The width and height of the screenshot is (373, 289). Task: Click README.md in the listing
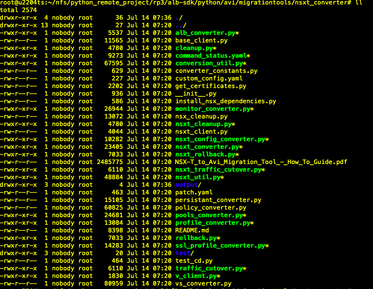[192, 230]
